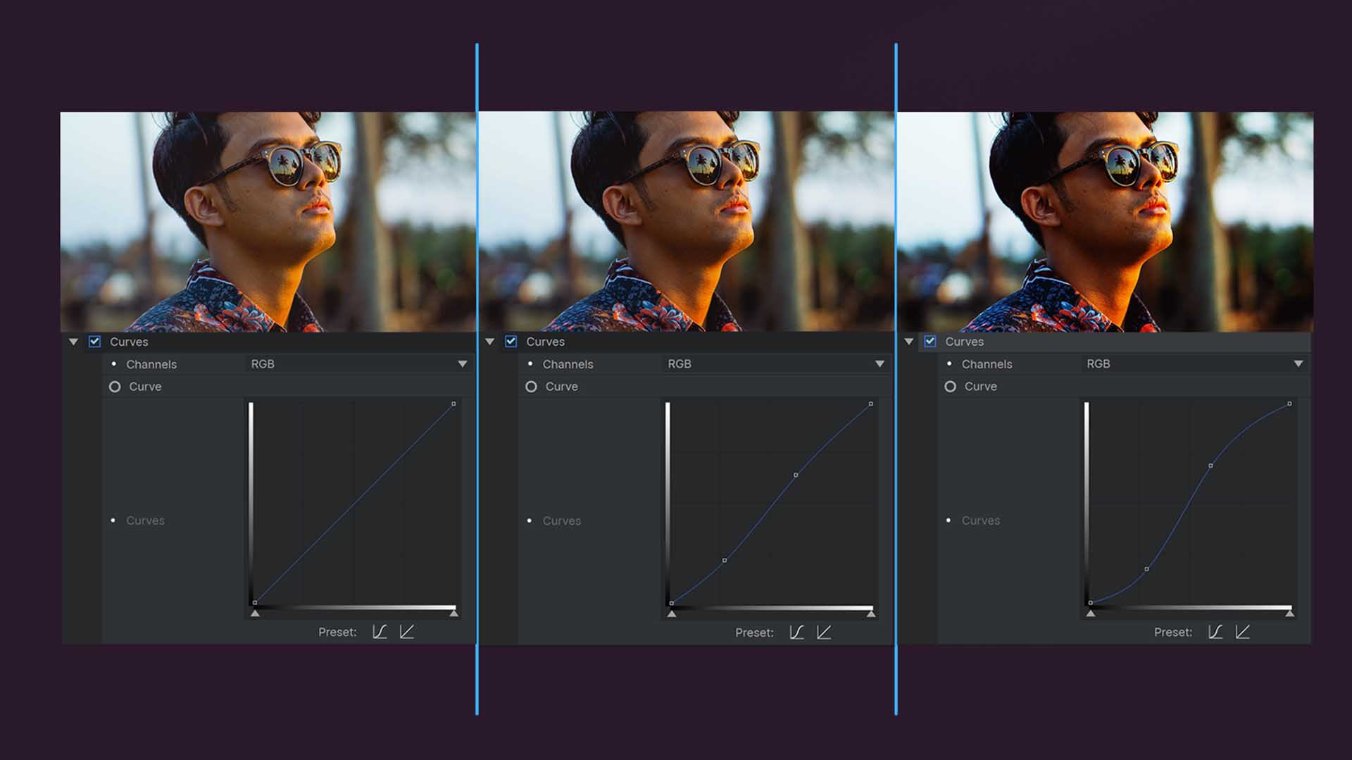1352x760 pixels.
Task: Collapse Curves section triangle in right panel
Action: [x=909, y=342]
